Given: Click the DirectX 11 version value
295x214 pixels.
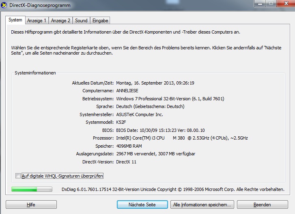Looking at the screenshot, I should 126,162.
